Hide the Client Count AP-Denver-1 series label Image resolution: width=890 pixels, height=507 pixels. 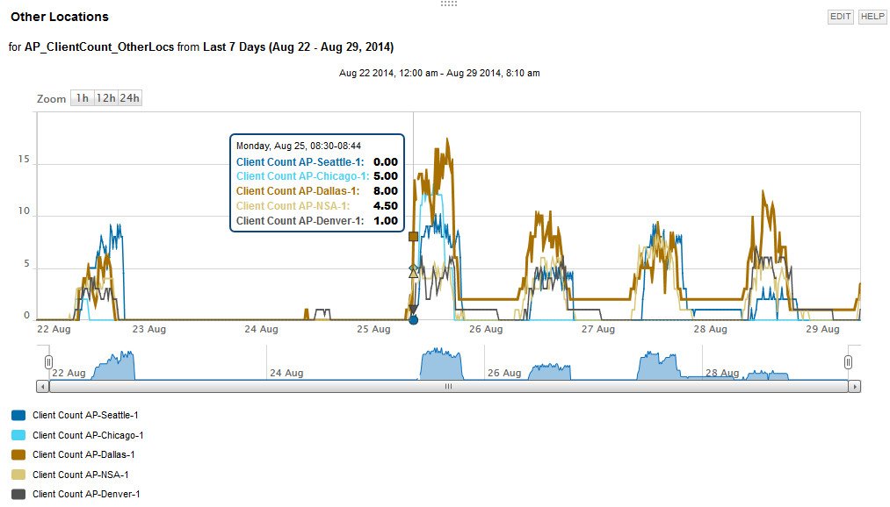(x=86, y=494)
